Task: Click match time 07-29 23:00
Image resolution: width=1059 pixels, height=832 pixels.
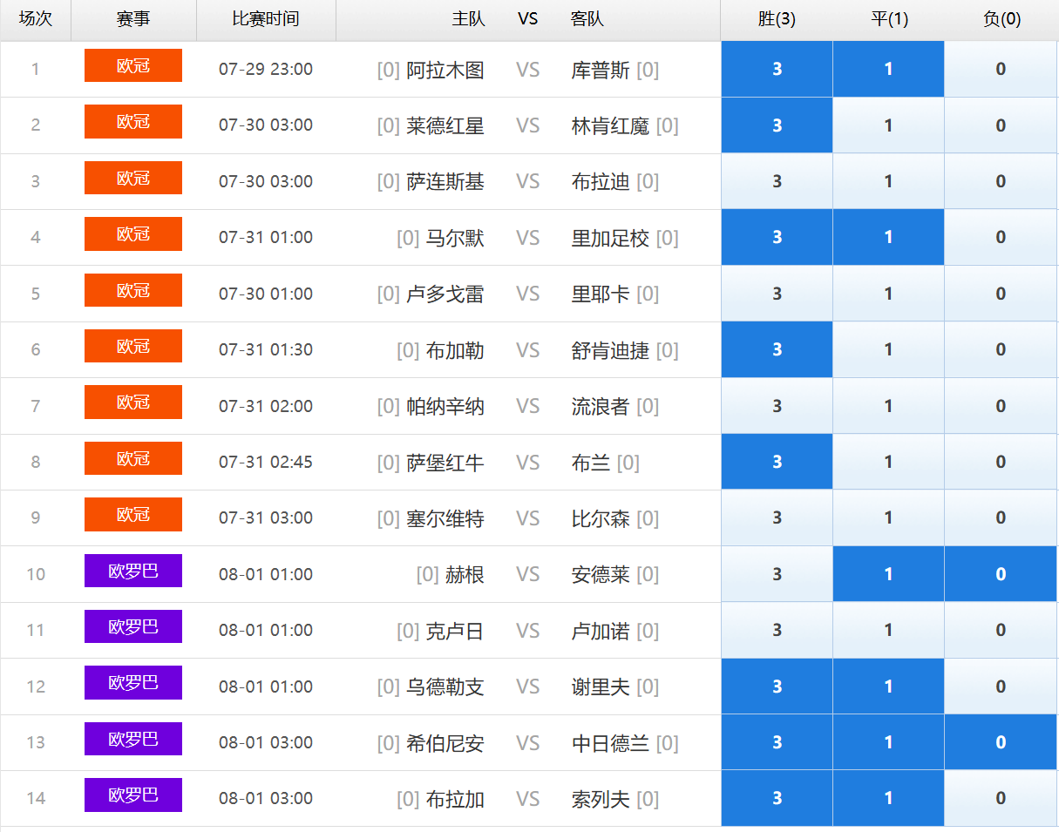Action: pyautogui.click(x=266, y=70)
